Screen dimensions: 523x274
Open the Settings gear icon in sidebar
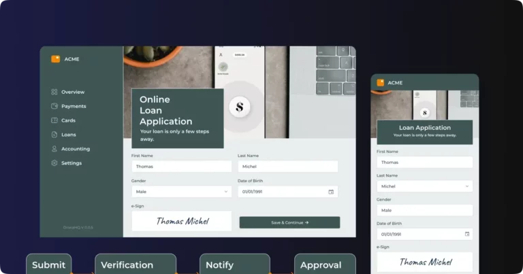click(54, 163)
